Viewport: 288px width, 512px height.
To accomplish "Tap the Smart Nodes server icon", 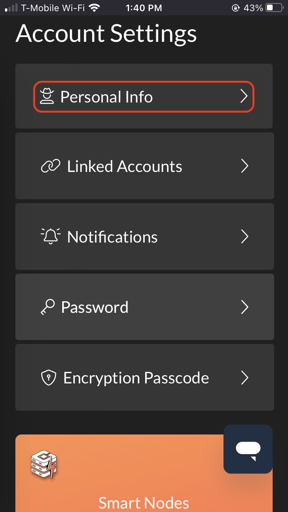I will tap(43, 464).
